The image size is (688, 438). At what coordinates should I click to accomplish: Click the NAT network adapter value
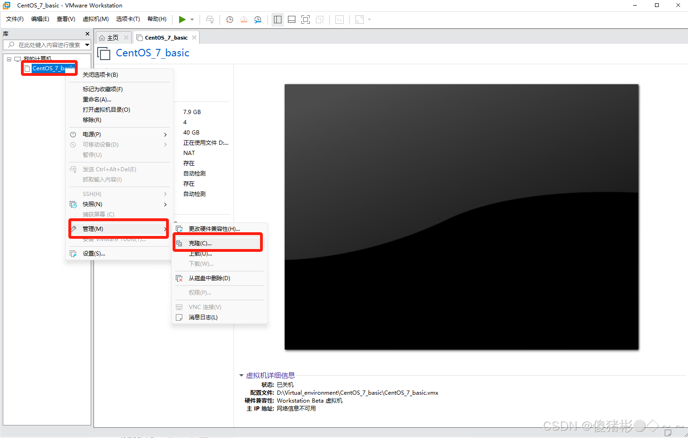[x=189, y=153]
